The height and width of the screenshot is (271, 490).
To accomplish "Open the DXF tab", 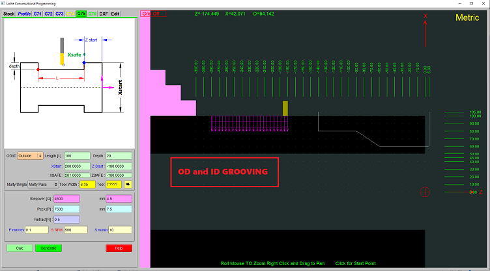I will click(x=103, y=13).
